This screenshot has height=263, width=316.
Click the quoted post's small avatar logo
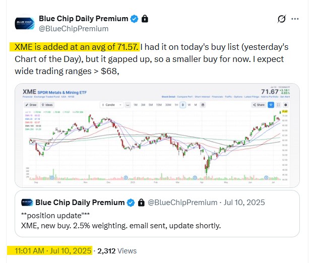coord(27,203)
